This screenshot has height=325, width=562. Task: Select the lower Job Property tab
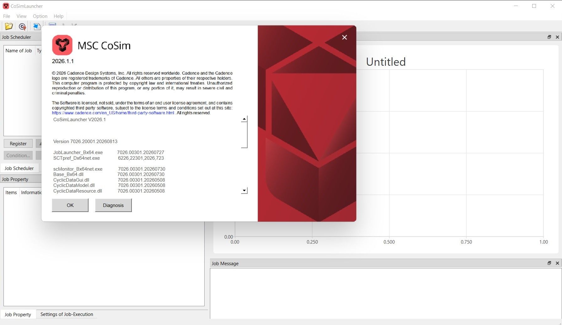[18, 315]
